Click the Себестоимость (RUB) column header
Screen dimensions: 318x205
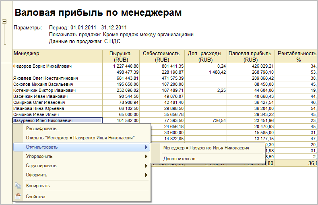162,56
